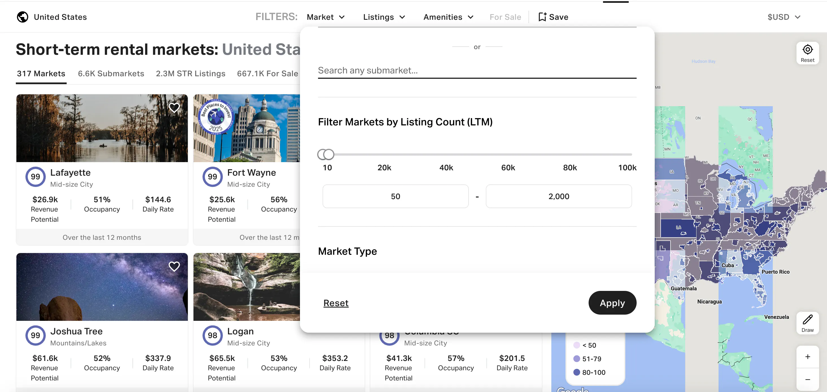Switch to 6.6K Submarkets tab
This screenshot has height=392, width=827.
pos(111,74)
